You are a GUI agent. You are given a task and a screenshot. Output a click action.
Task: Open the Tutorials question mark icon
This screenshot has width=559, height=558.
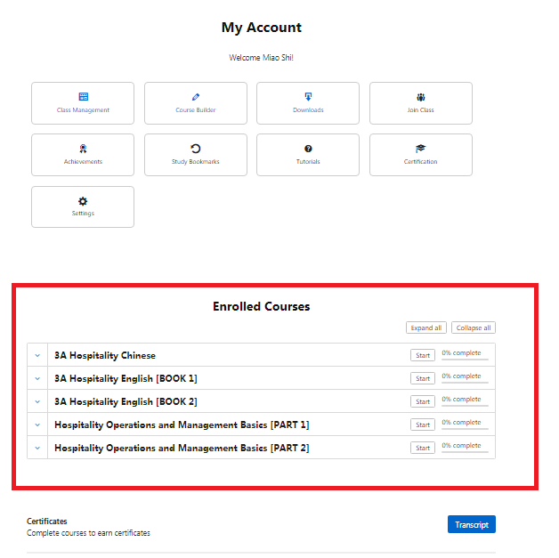tap(308, 149)
